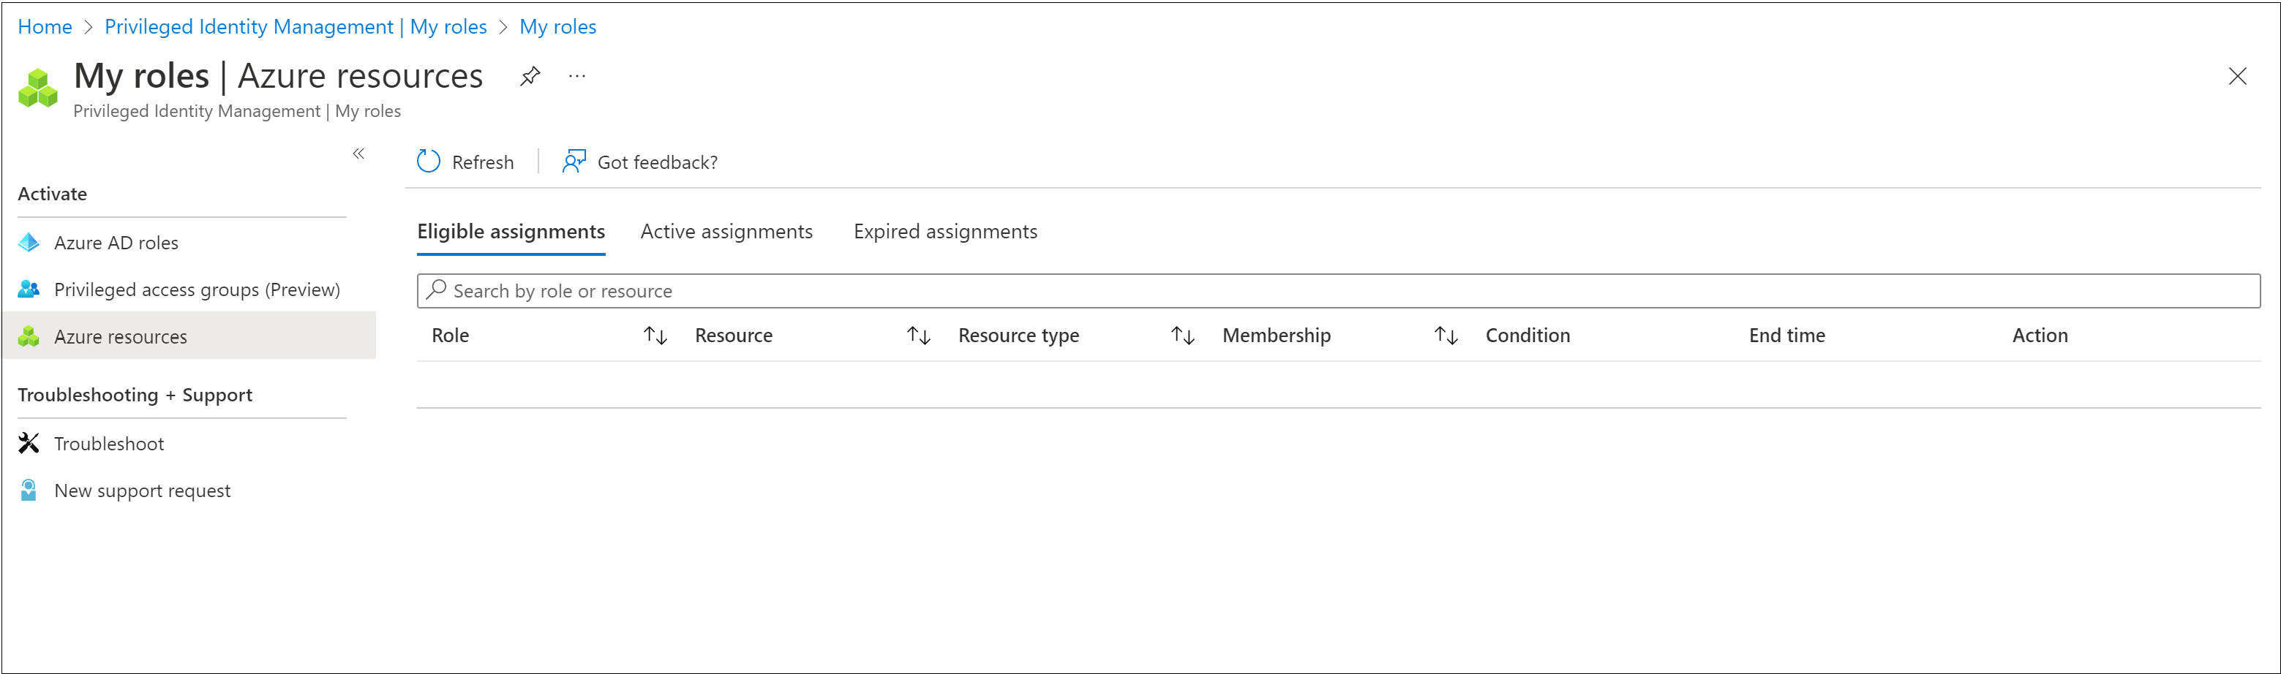Switch to Expired assignments tab
Viewport: 2281px width, 674px height.
[x=945, y=232]
